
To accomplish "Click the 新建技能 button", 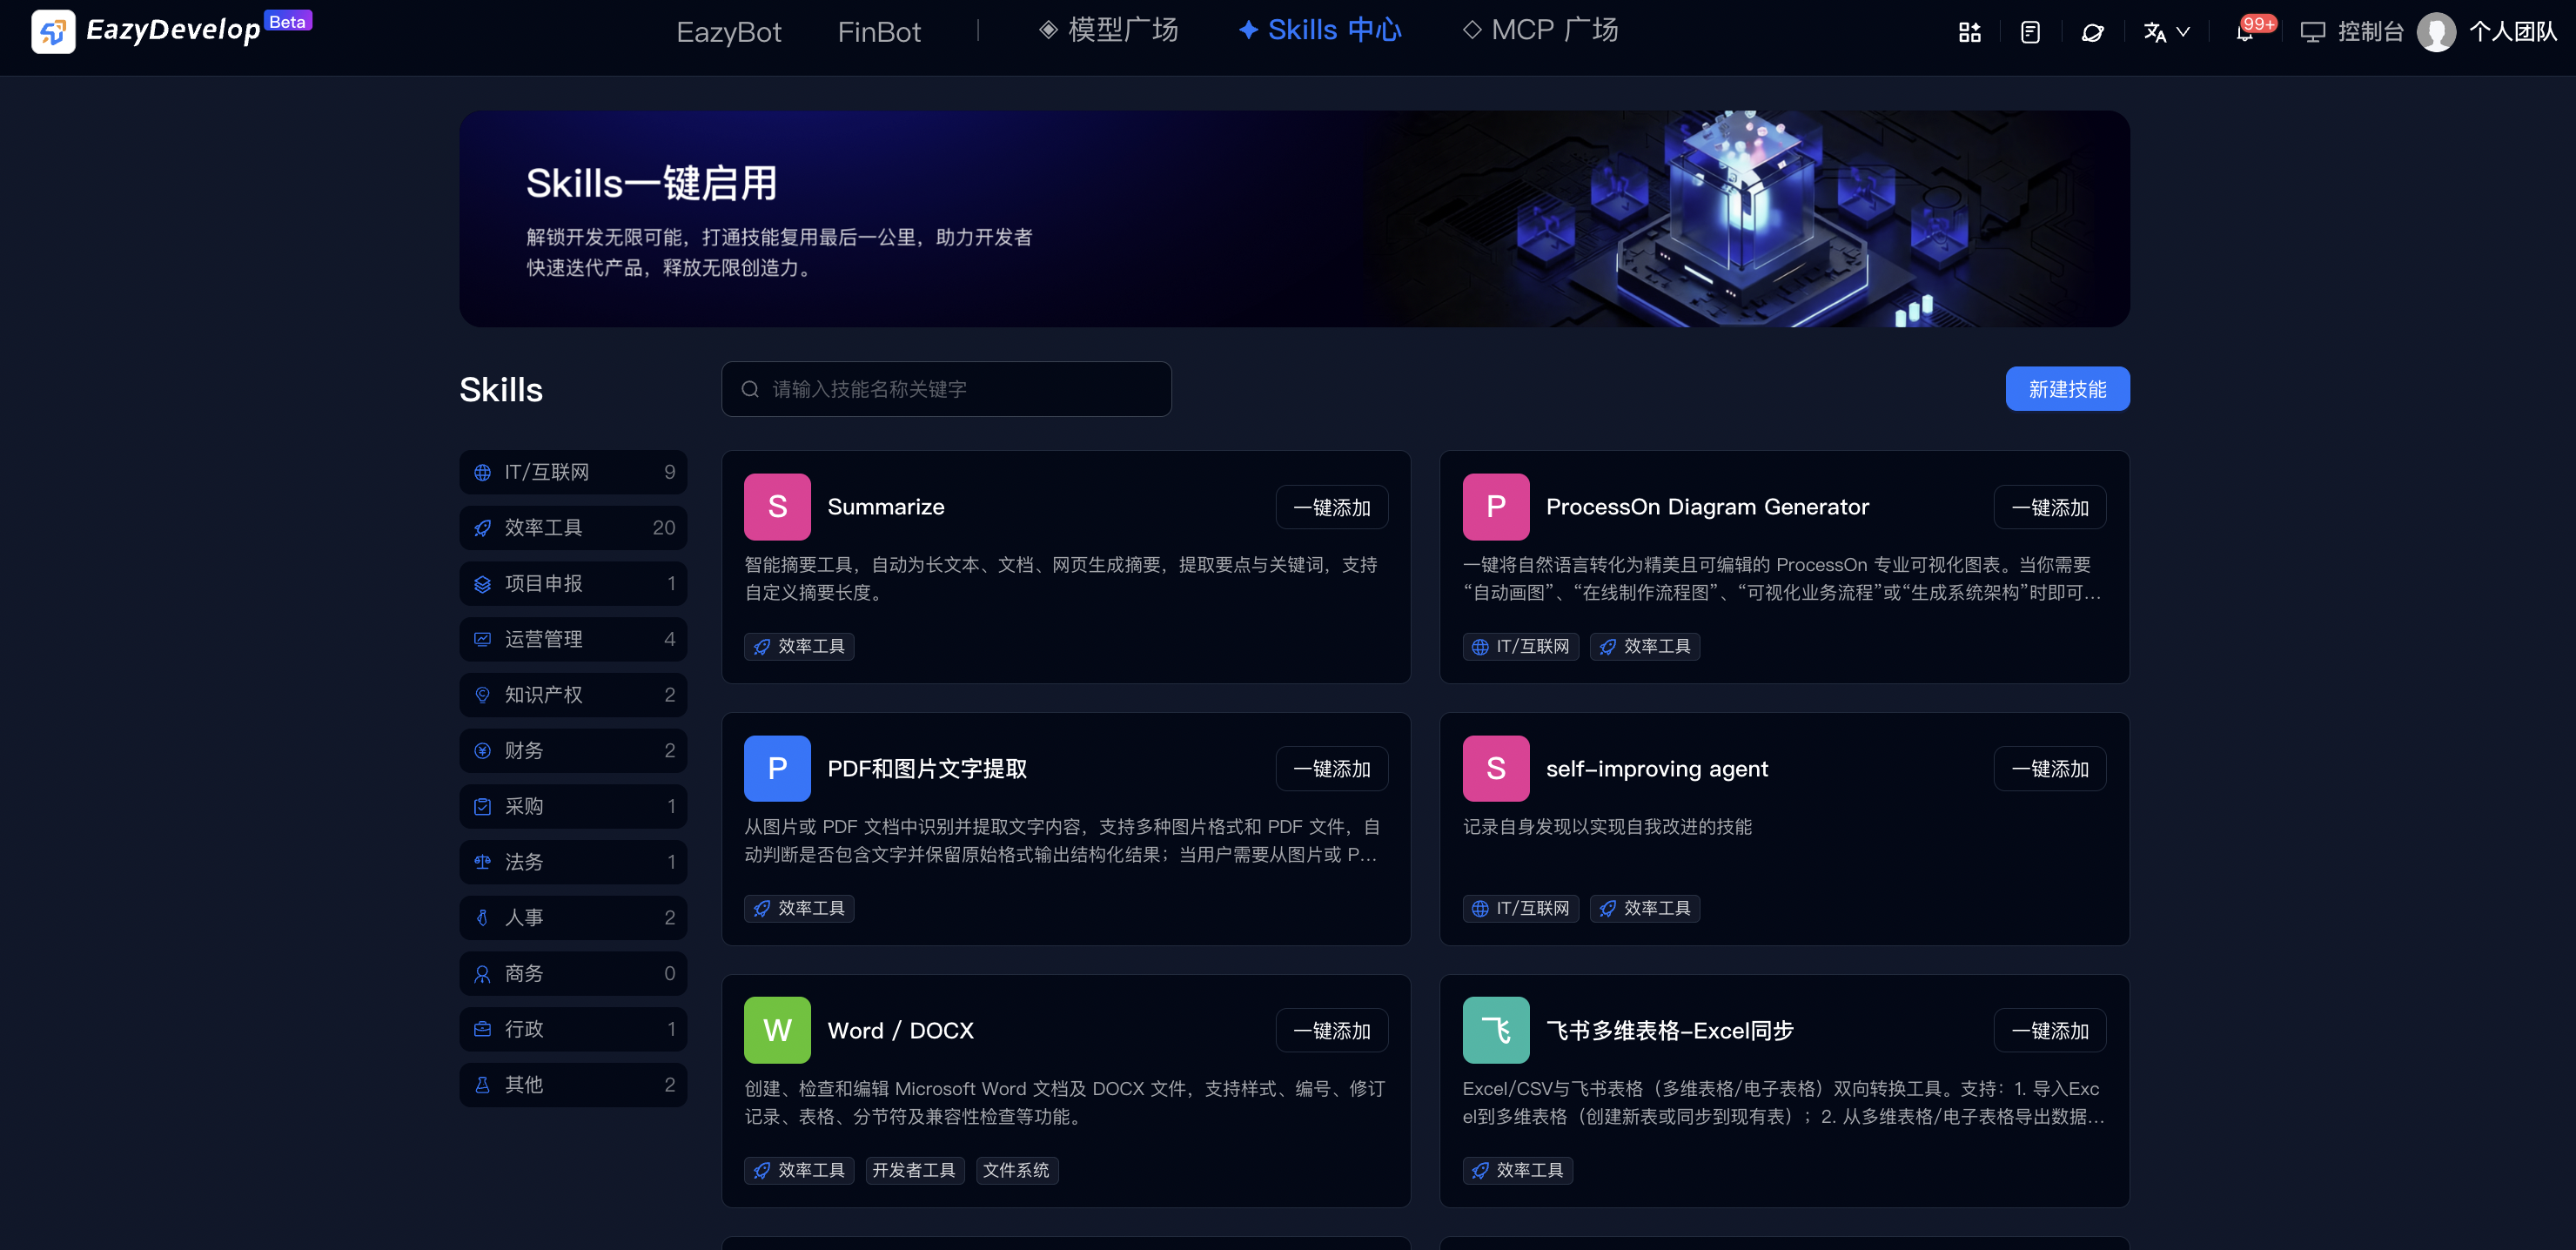I will click(x=2067, y=389).
